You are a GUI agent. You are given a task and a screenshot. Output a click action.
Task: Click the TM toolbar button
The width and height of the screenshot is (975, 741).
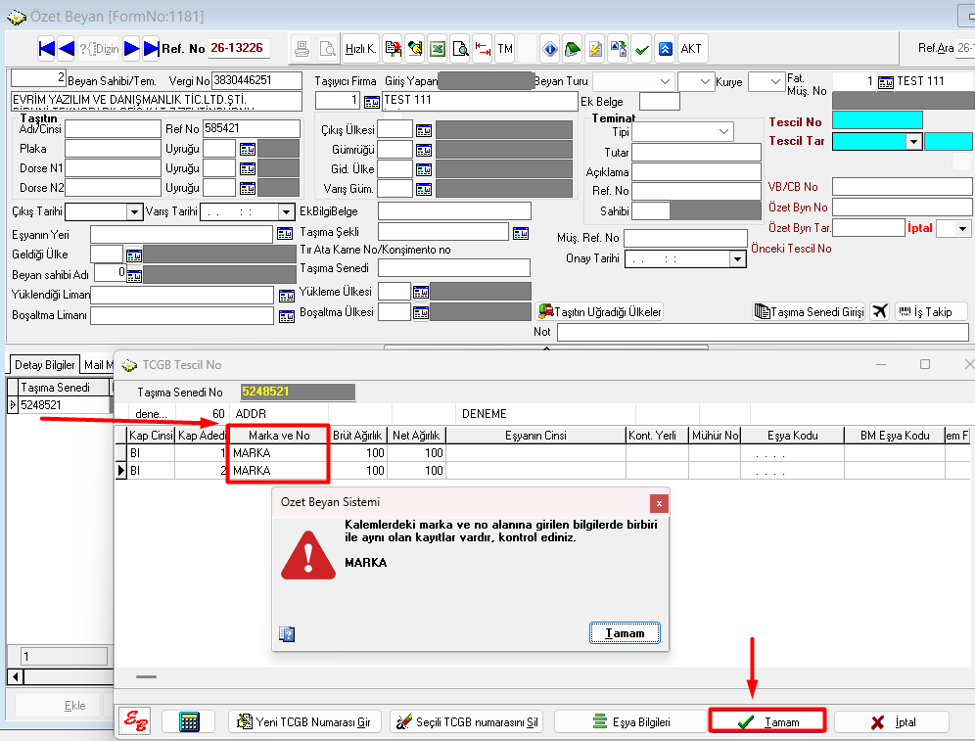[505, 49]
